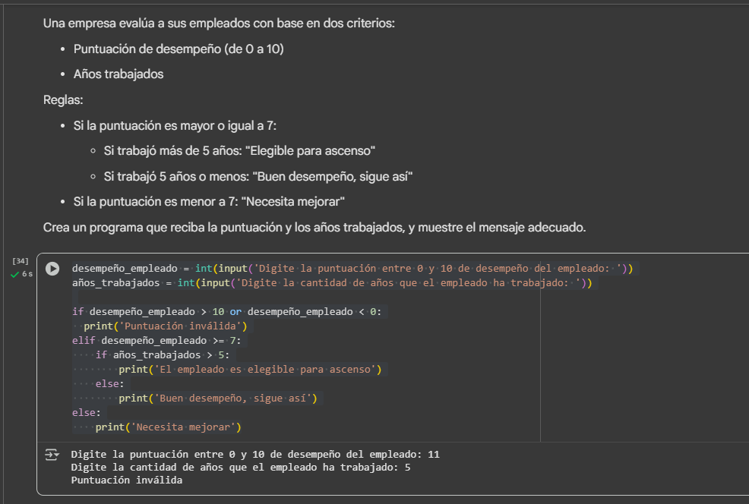Click the print('Puntuación inválida') code line
The image size is (749, 504).
pyautogui.click(x=166, y=326)
